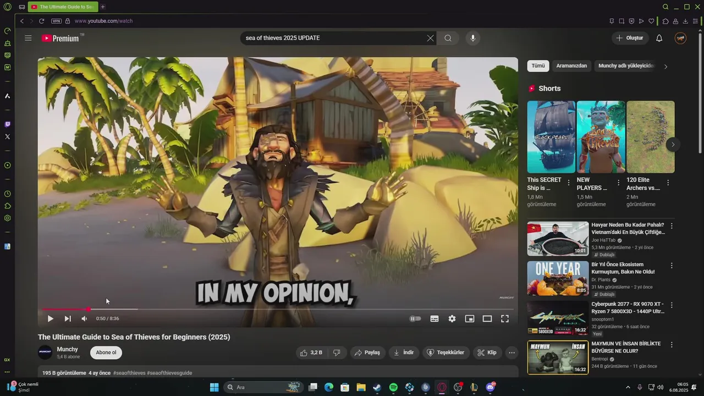Open the #seaofthieves hashtag link
The image size is (704, 396).
coord(129,373)
